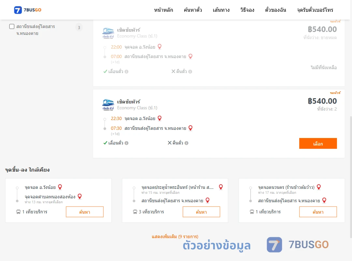Open info icon next to คืนตั๋ว in 22:00 trip
This screenshot has width=352, height=261.
(190, 71)
